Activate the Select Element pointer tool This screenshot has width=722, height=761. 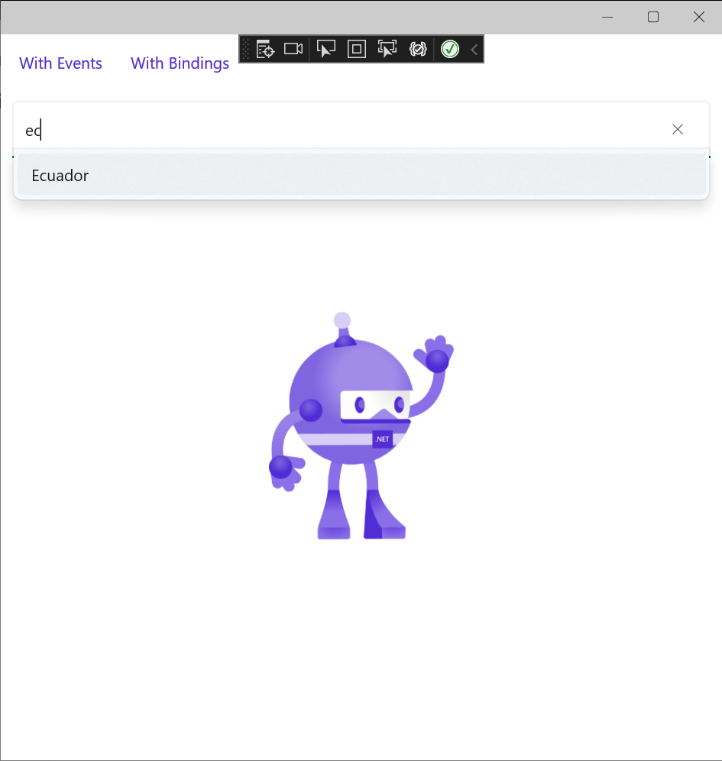[x=325, y=49]
